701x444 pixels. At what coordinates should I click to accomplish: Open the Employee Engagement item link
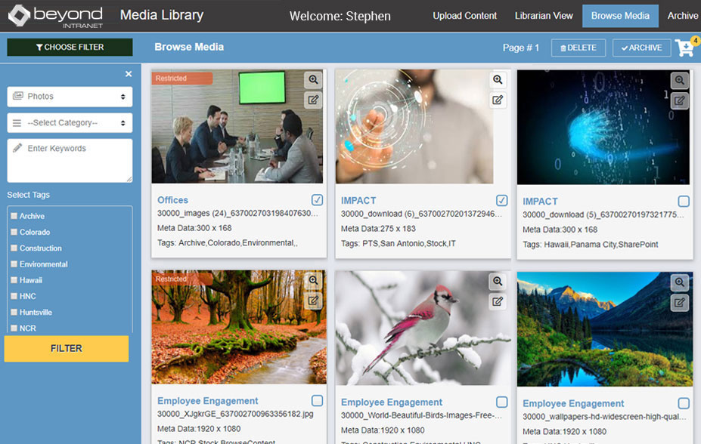[x=206, y=402]
